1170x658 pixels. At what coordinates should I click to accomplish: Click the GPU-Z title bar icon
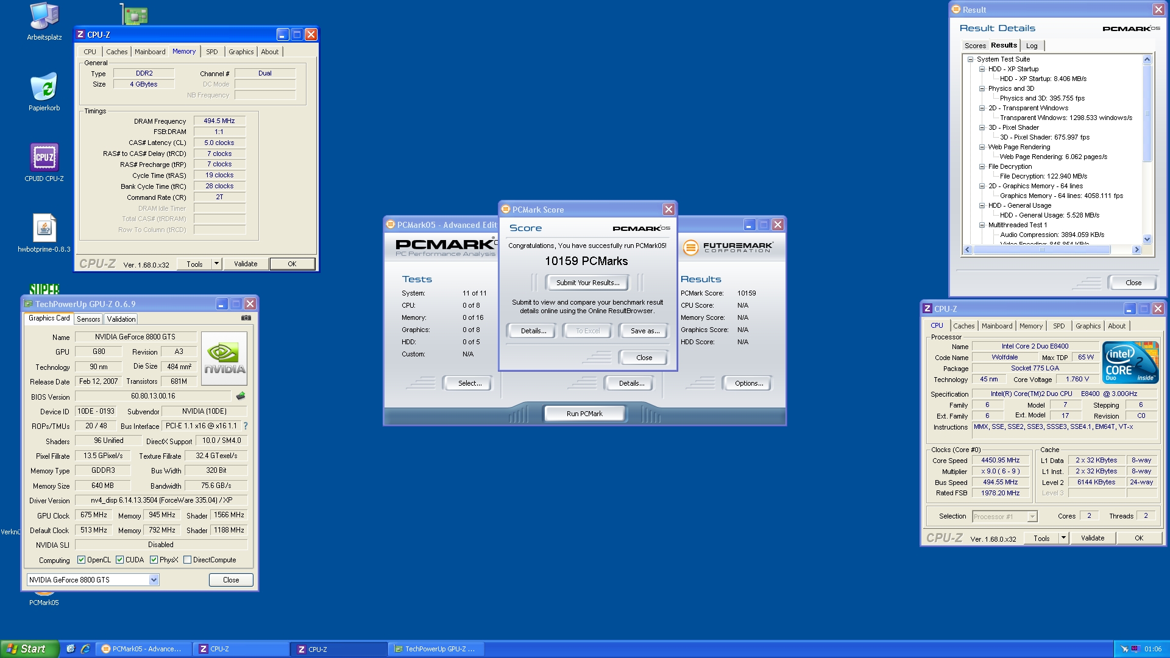click(x=28, y=304)
